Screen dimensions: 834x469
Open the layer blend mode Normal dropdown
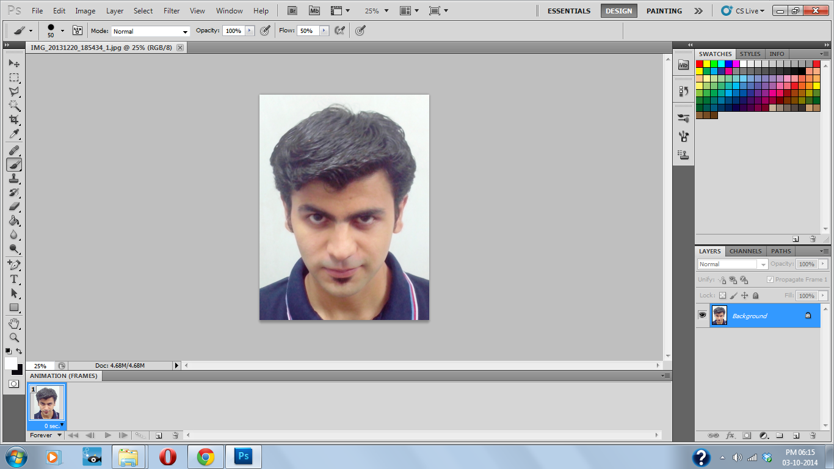[732, 264]
